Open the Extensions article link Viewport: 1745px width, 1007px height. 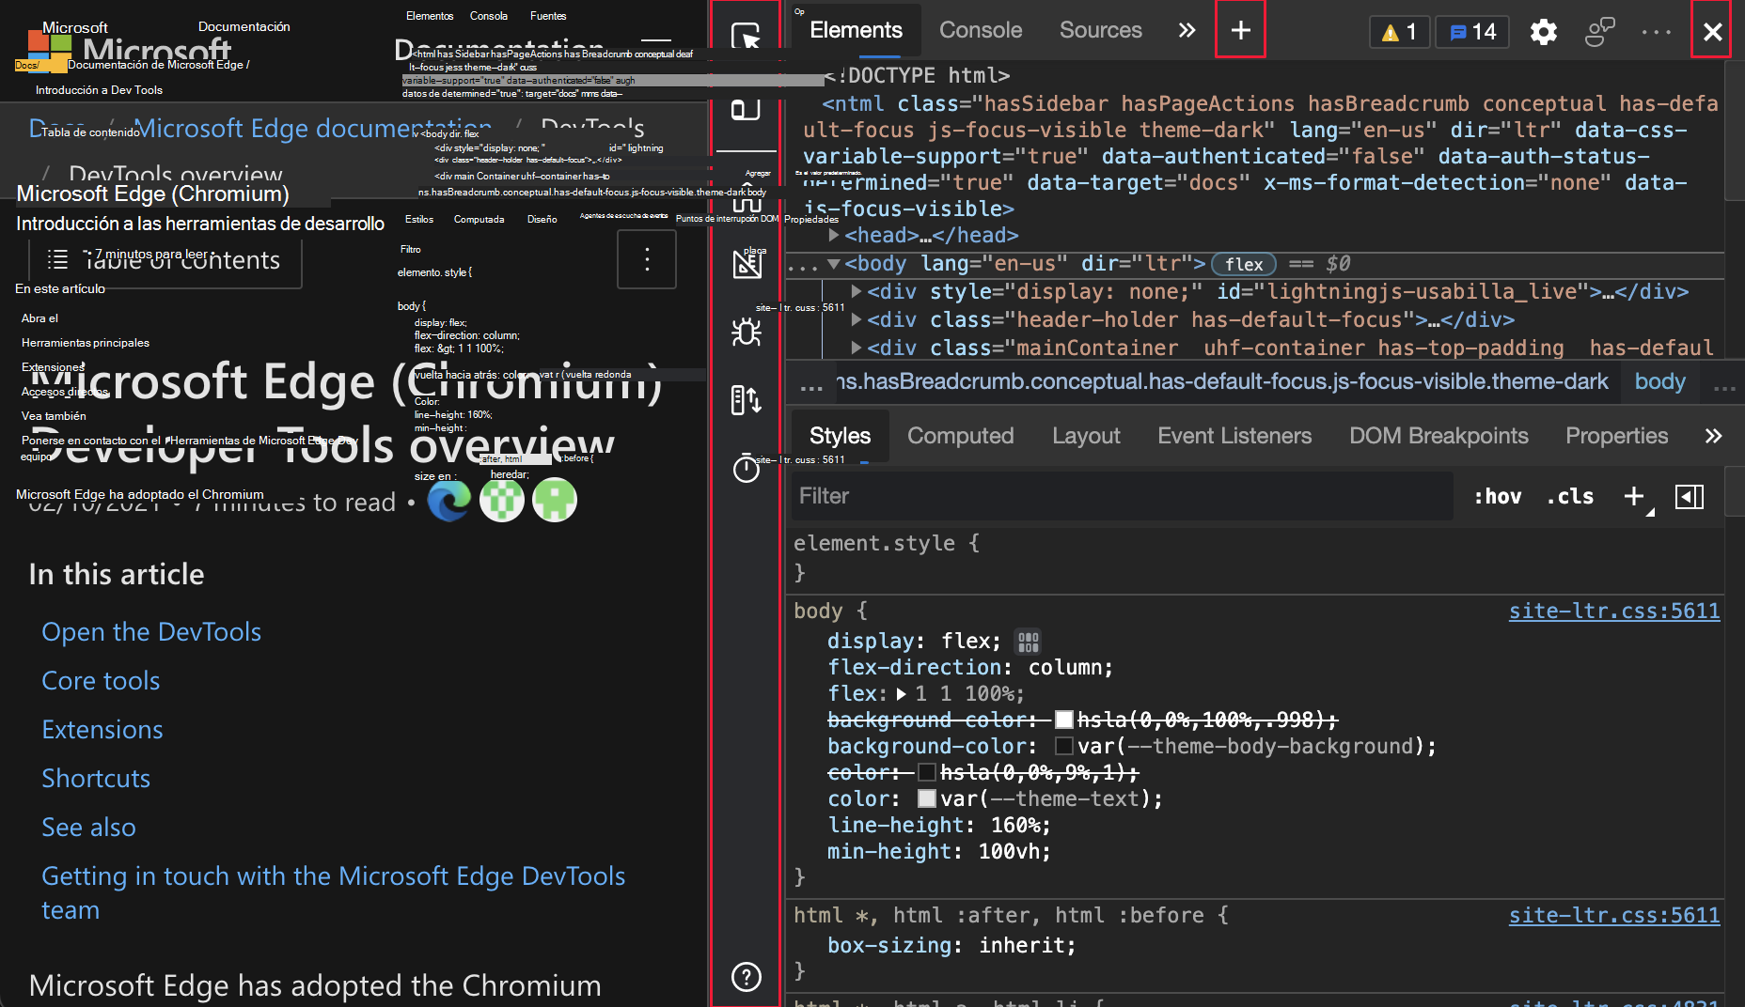[102, 729]
